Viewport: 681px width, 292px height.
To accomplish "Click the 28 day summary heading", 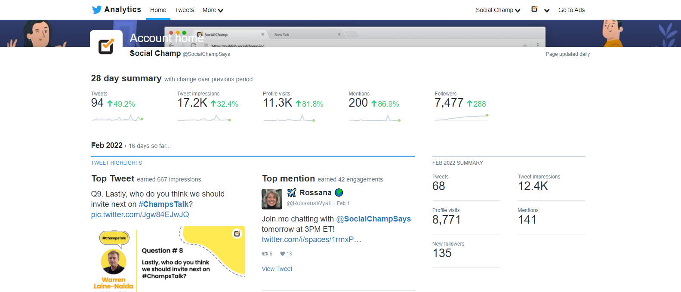I will (126, 78).
